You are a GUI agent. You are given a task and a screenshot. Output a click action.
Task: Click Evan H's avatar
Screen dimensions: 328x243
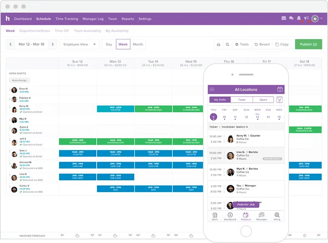tap(14, 90)
